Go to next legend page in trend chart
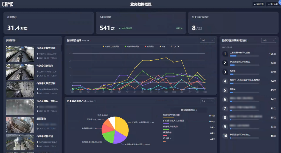Image resolution: width=281 pixels, height=153 pixels. [x=178, y=46]
